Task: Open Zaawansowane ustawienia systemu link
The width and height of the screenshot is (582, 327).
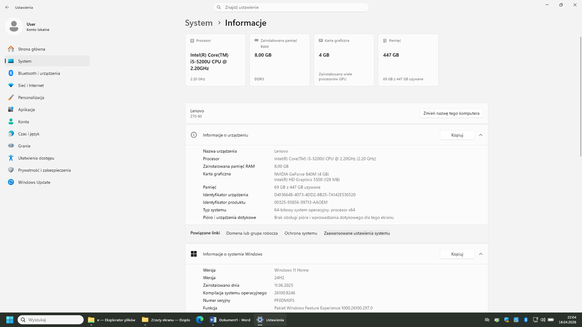Action: coord(357,233)
